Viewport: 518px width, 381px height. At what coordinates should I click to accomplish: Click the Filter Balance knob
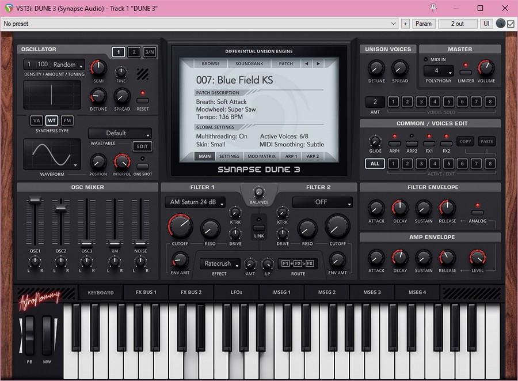point(258,192)
